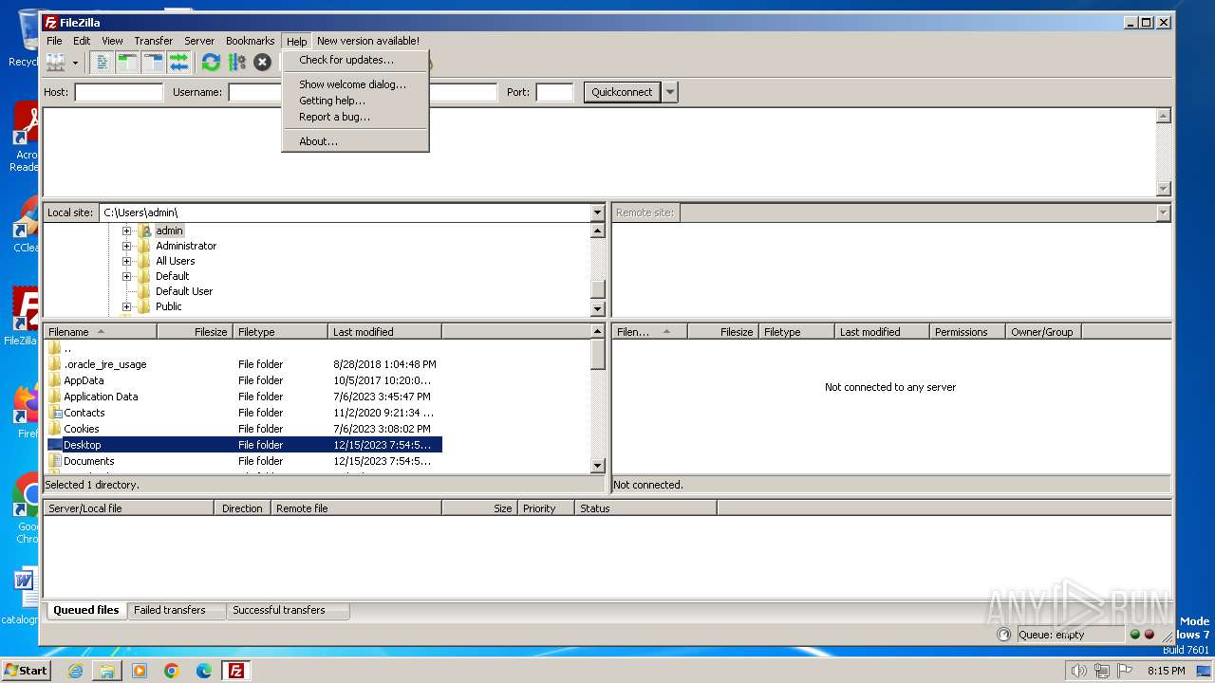Switch to Queued files tab
1215x683 pixels.
click(85, 611)
